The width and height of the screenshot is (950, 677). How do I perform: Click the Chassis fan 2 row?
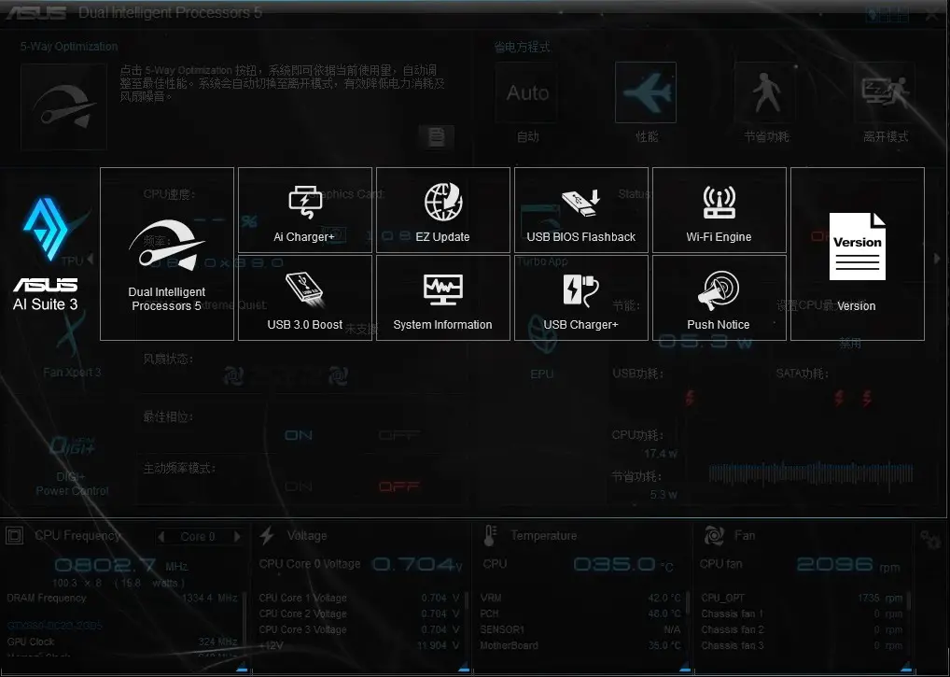coord(802,629)
